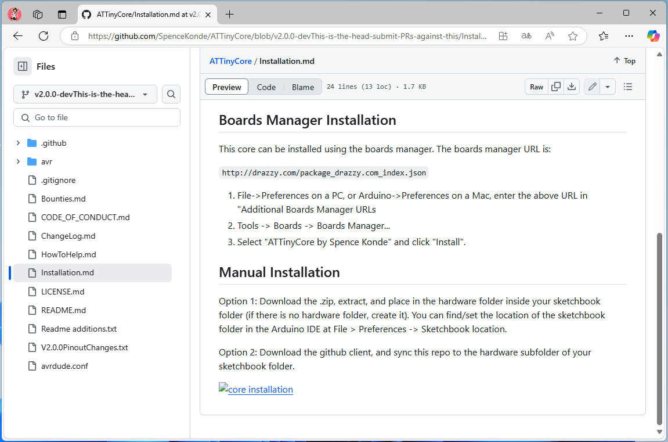Image resolution: width=668 pixels, height=442 pixels.
Task: Open the read aloud feature
Action: pos(550,36)
